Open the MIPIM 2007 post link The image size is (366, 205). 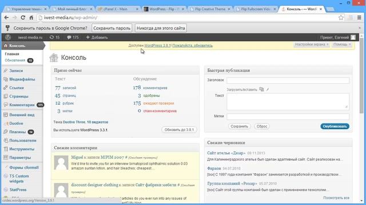pyautogui.click(x=112, y=157)
